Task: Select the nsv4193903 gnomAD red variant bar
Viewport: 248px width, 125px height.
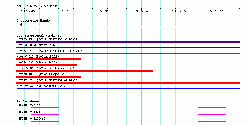Action: pyautogui.click(x=128, y=83)
